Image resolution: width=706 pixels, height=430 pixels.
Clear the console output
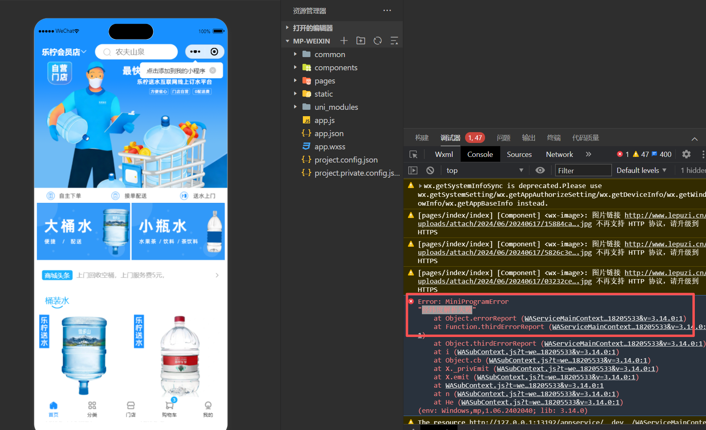[430, 170]
